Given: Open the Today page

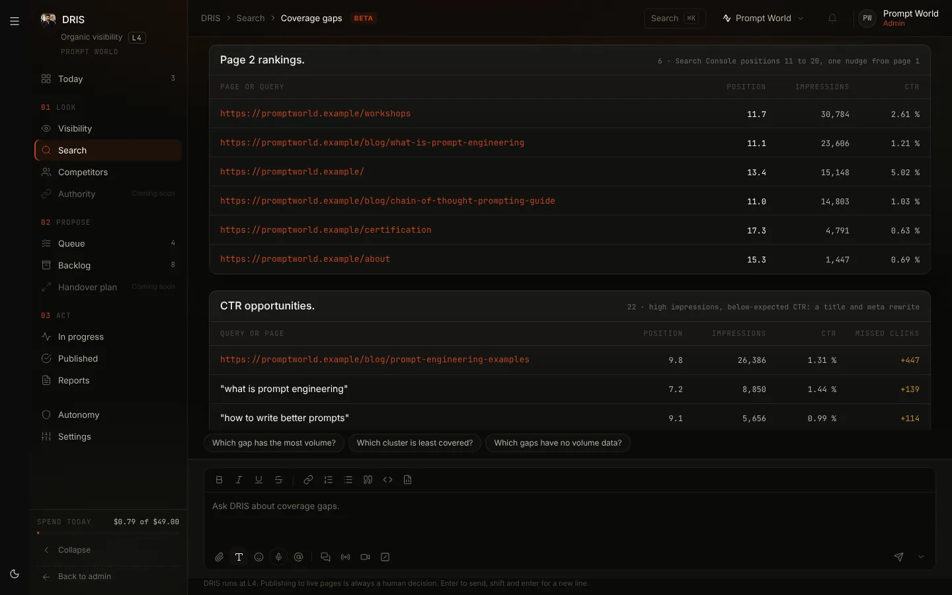Looking at the screenshot, I should [108, 79].
